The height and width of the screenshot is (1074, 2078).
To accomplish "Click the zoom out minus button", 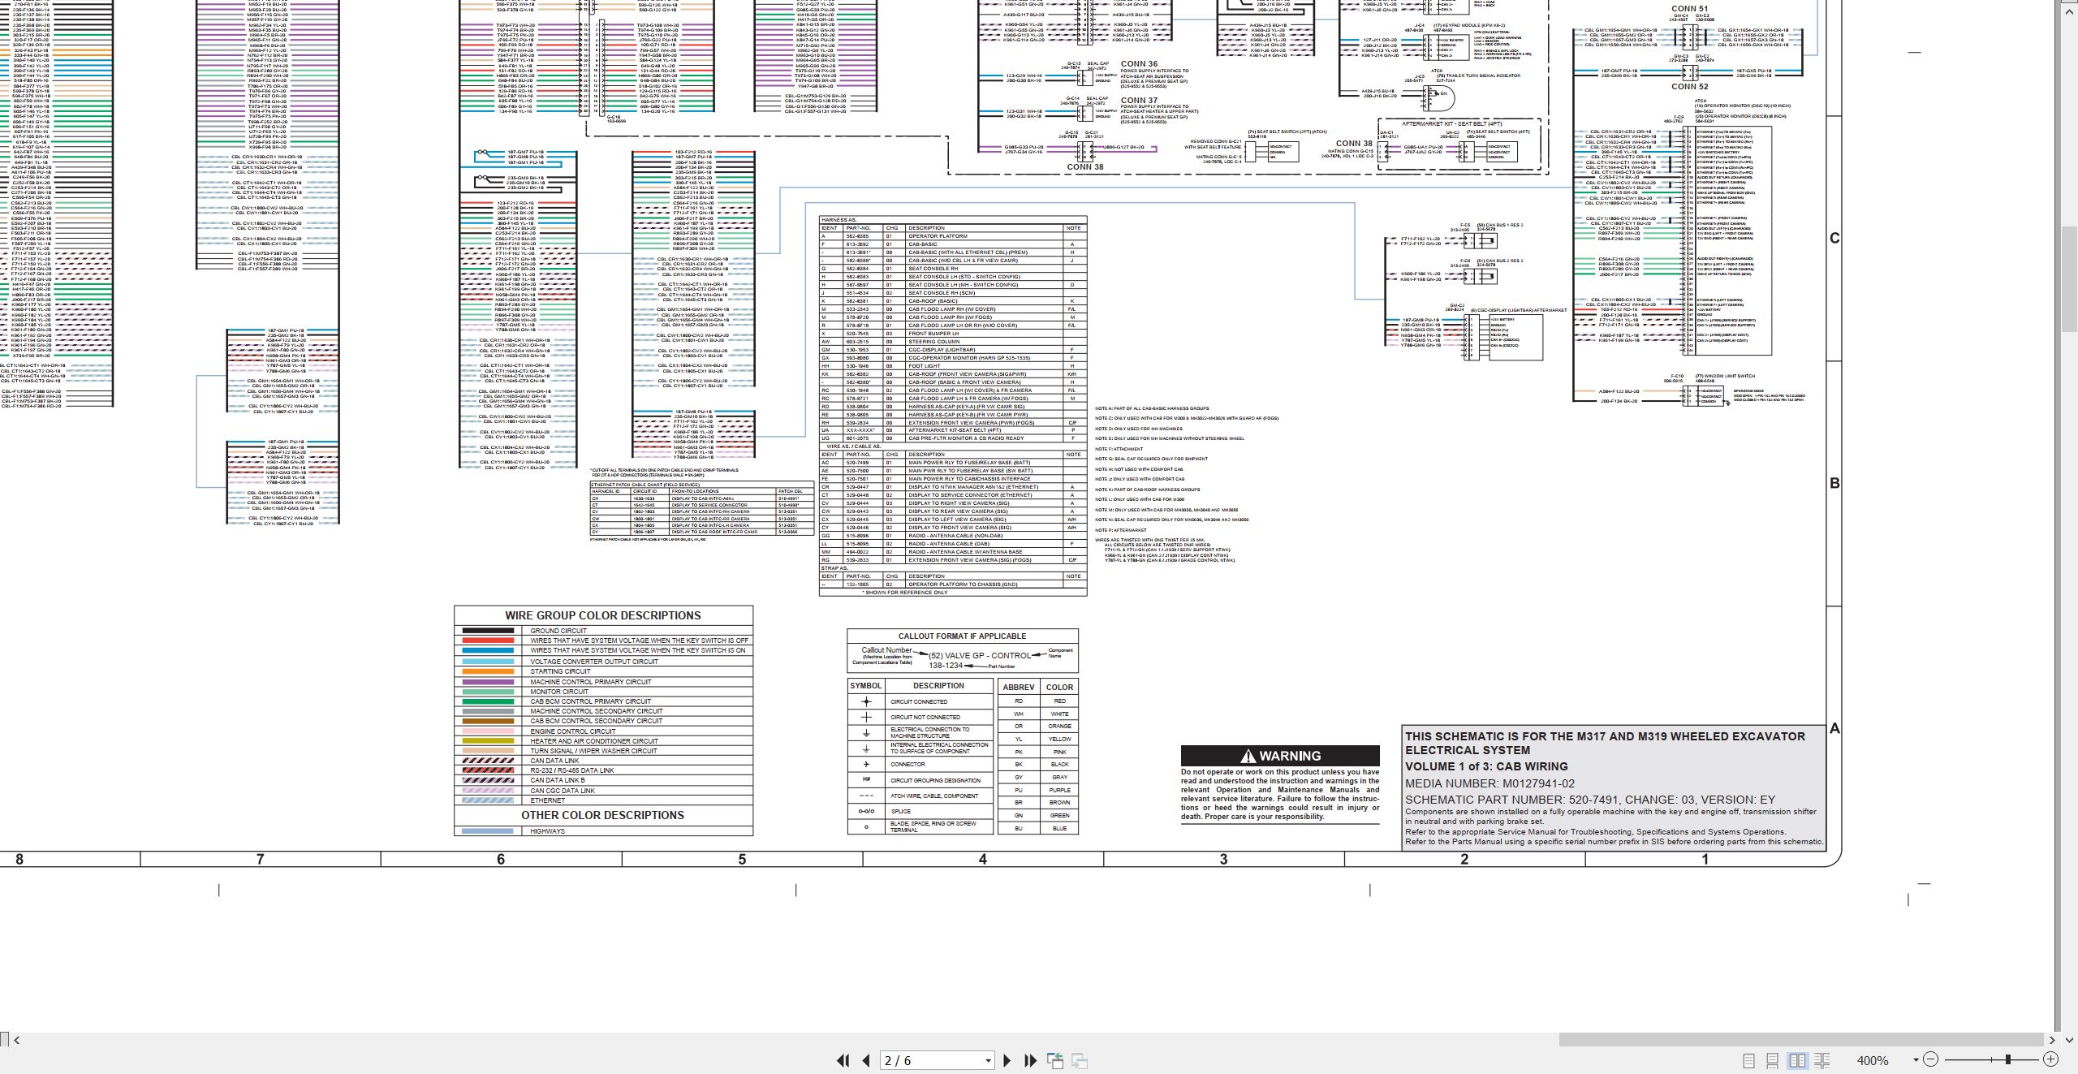I will tap(1930, 1059).
